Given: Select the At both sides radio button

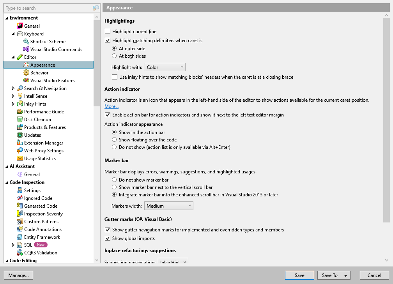Looking at the screenshot, I should click(x=115, y=56).
